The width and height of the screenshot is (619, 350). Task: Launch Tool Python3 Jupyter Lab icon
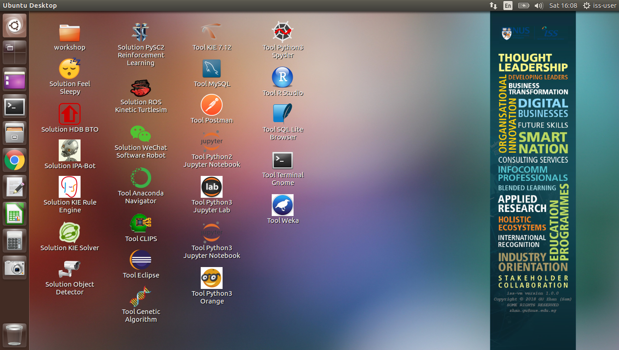click(x=212, y=187)
